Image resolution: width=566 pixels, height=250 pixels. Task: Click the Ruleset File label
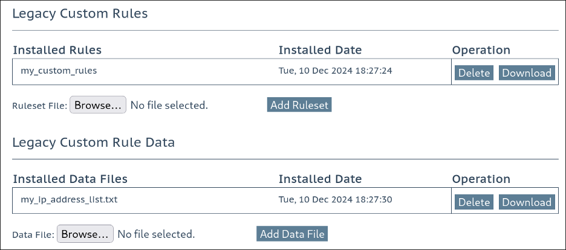click(x=39, y=106)
